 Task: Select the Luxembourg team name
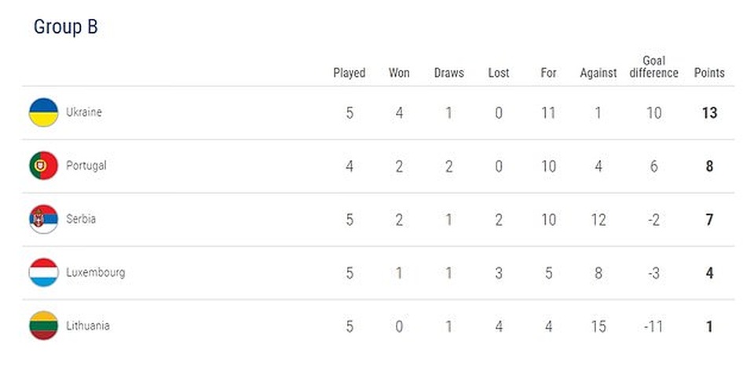coord(95,273)
